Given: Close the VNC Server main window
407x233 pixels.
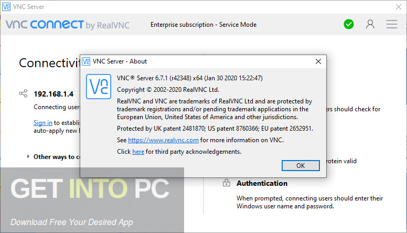Looking at the screenshot, I should pyautogui.click(x=399, y=7).
